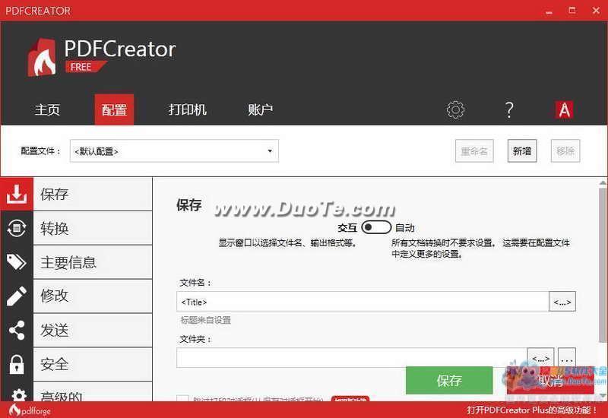Toggle the 交互/自动 switch

(376, 227)
